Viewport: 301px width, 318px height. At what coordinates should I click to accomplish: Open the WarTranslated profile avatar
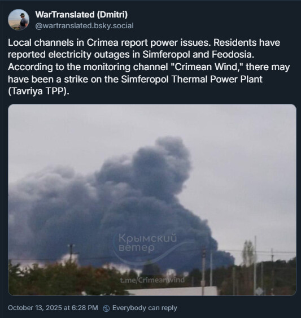point(19,20)
